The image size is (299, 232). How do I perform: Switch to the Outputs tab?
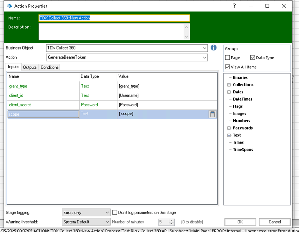coord(30,67)
